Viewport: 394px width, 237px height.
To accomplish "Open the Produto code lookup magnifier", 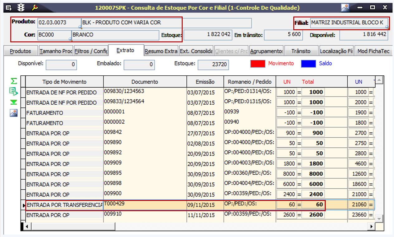I will 80,27.
